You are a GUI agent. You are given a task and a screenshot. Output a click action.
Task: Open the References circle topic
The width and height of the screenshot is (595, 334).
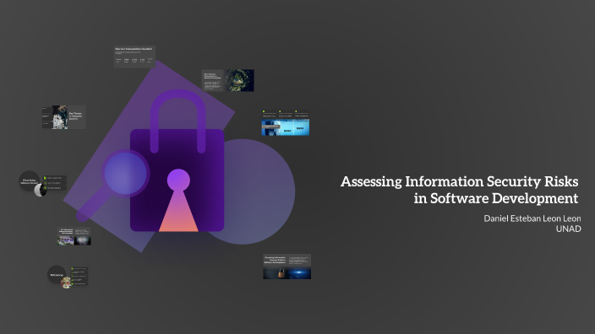pos(57,275)
